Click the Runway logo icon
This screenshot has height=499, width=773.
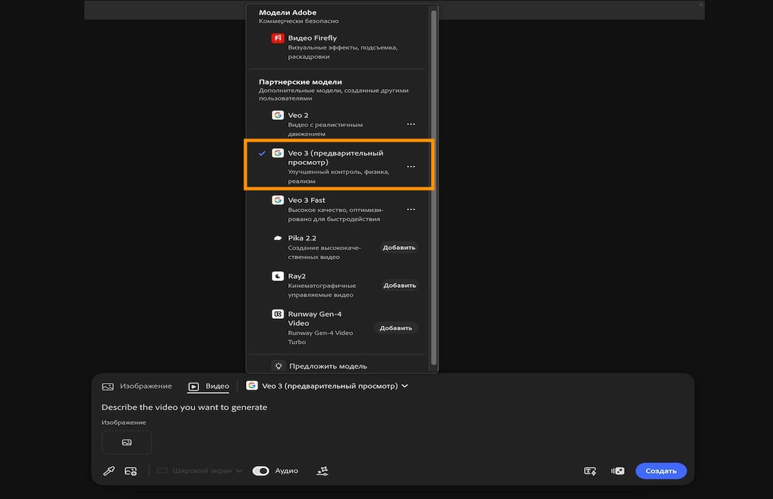pos(278,314)
